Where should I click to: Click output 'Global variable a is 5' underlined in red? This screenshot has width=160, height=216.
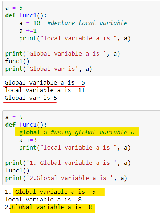[45, 83]
